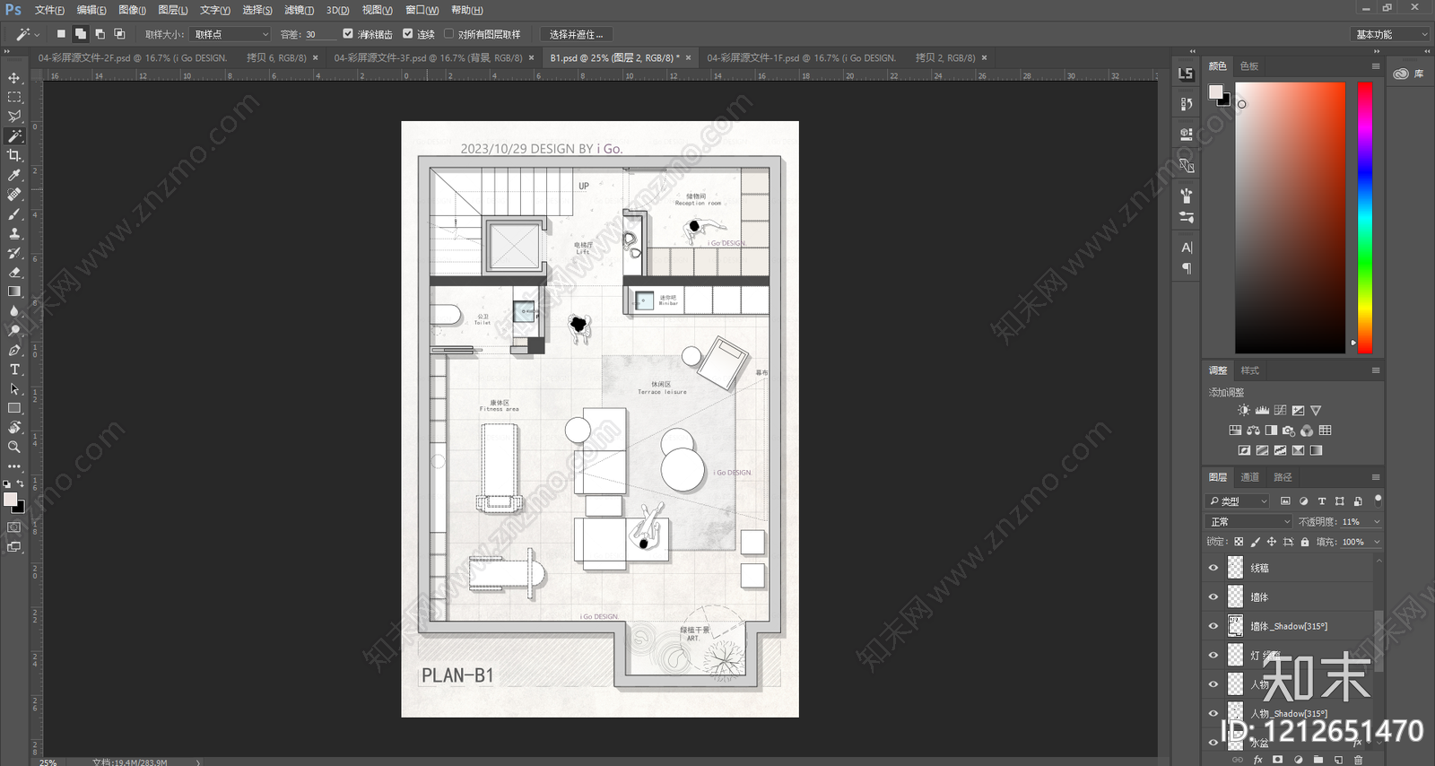Open the fill 100% dropdown
Image resolution: width=1435 pixels, height=766 pixels.
(x=1377, y=542)
